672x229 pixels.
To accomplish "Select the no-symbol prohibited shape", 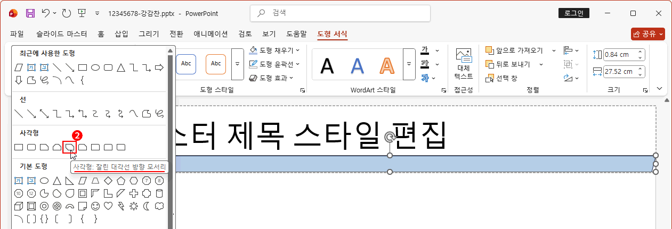I will 57,206.
